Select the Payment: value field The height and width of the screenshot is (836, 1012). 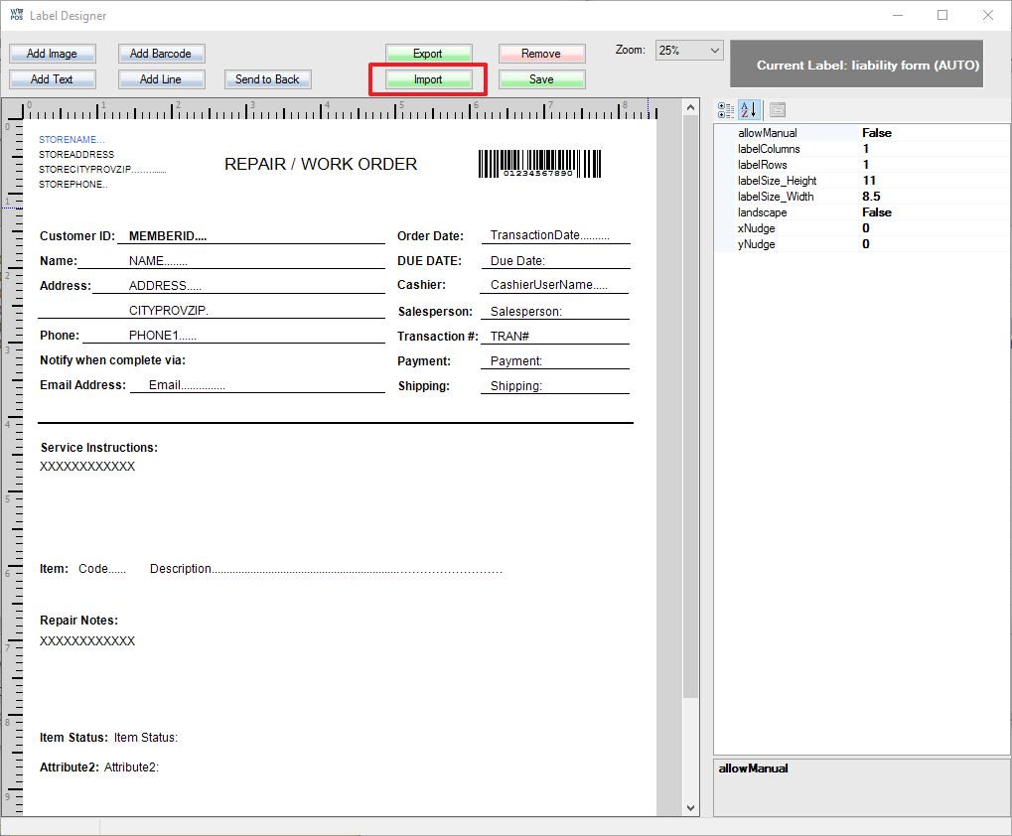(x=516, y=361)
